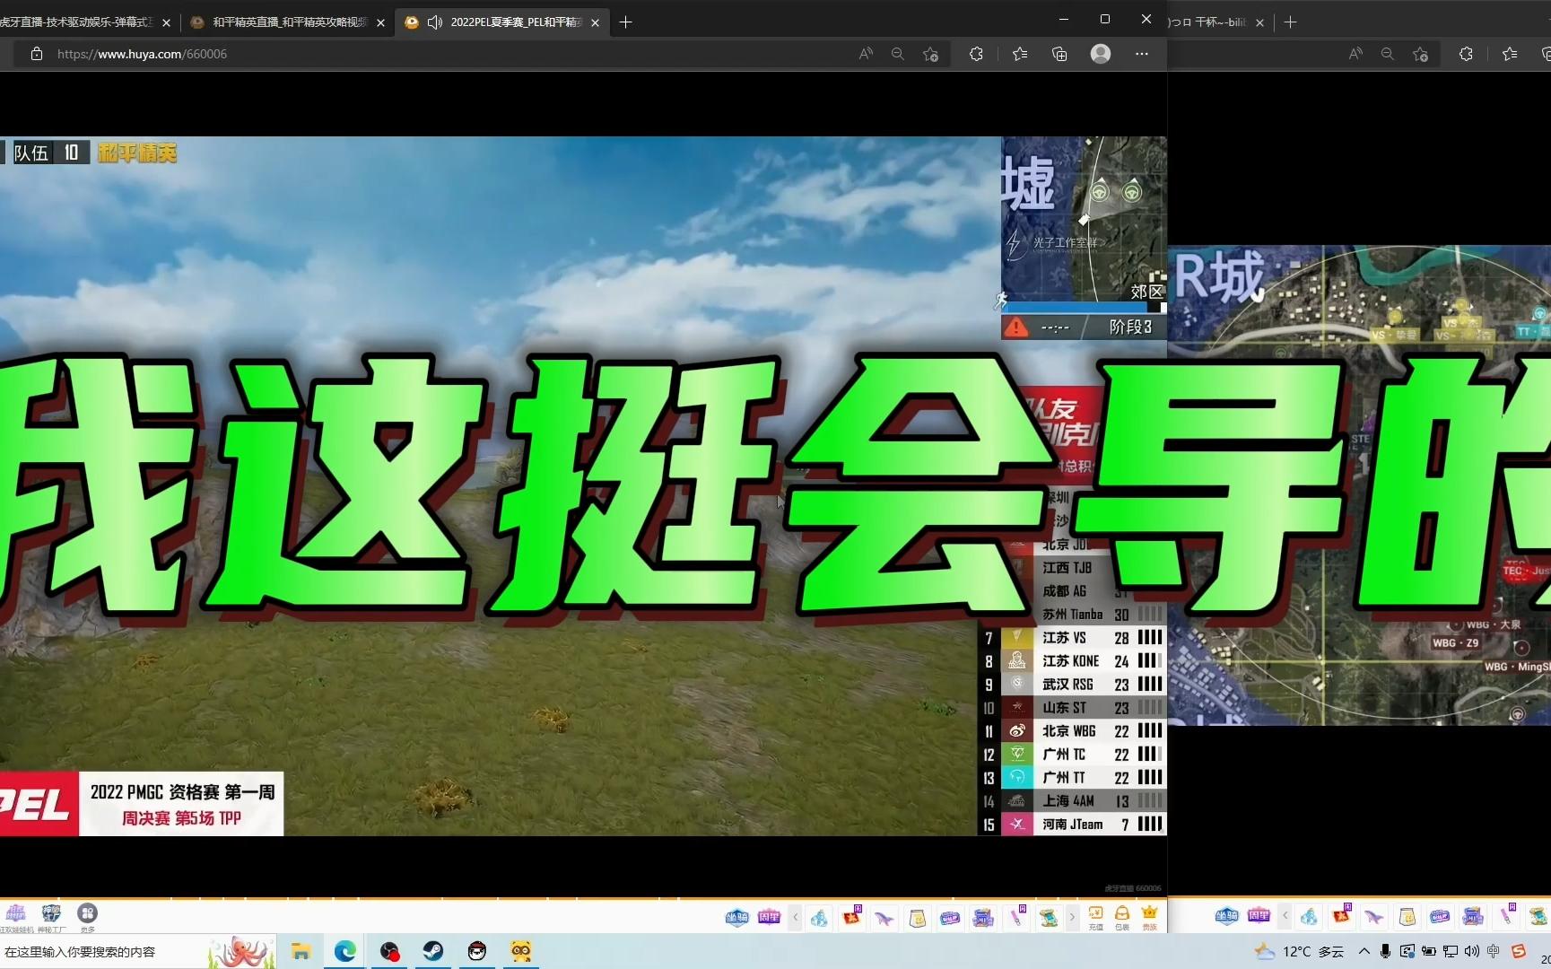Viewport: 1551px width, 969px height.
Task: Open Read aloud in the bilibili window
Action: pos(1355,54)
